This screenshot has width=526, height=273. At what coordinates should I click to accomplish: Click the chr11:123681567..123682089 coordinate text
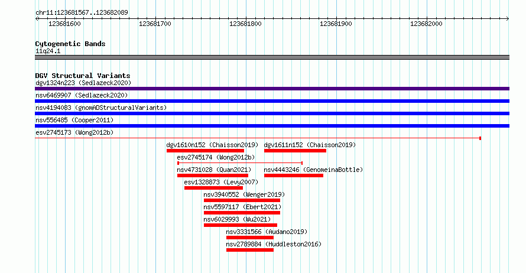click(82, 12)
